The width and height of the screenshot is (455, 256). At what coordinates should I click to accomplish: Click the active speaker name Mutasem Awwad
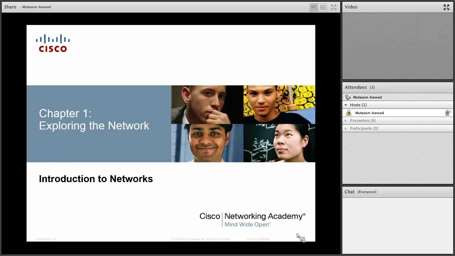(367, 97)
